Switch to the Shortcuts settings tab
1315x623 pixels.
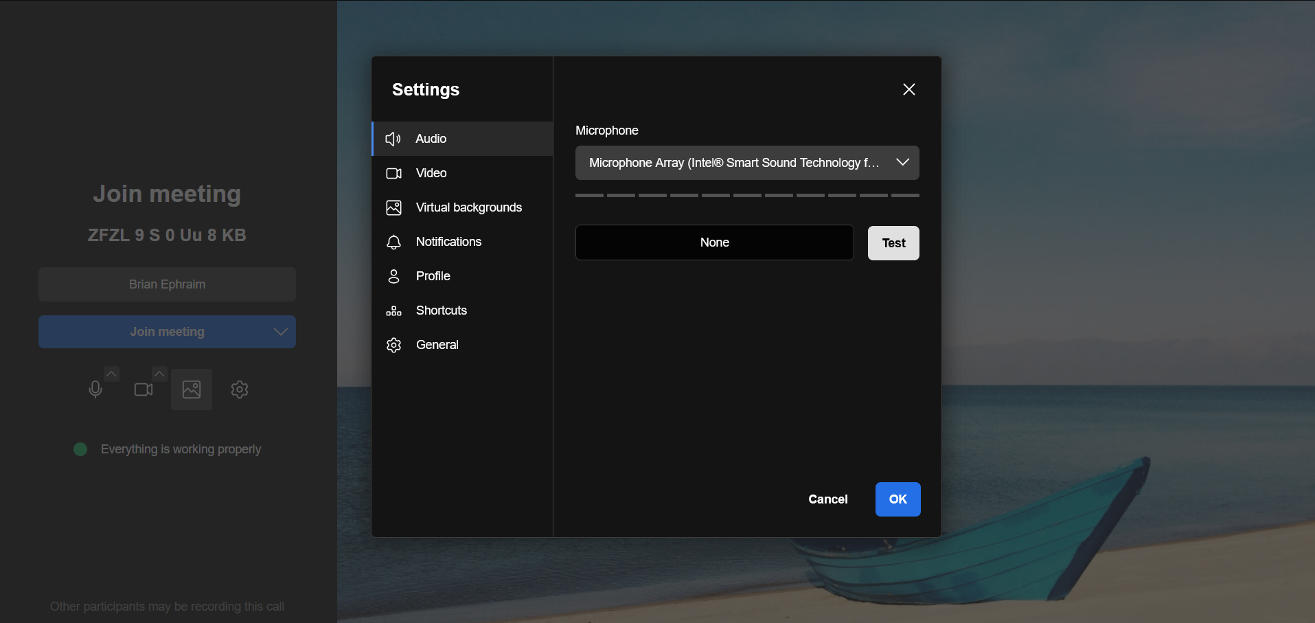tap(441, 310)
